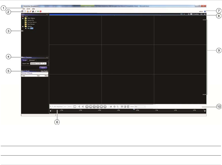This screenshot has height=165, width=222.
Task: Click the shield icon in playback bar
Action: click(x=122, y=107)
